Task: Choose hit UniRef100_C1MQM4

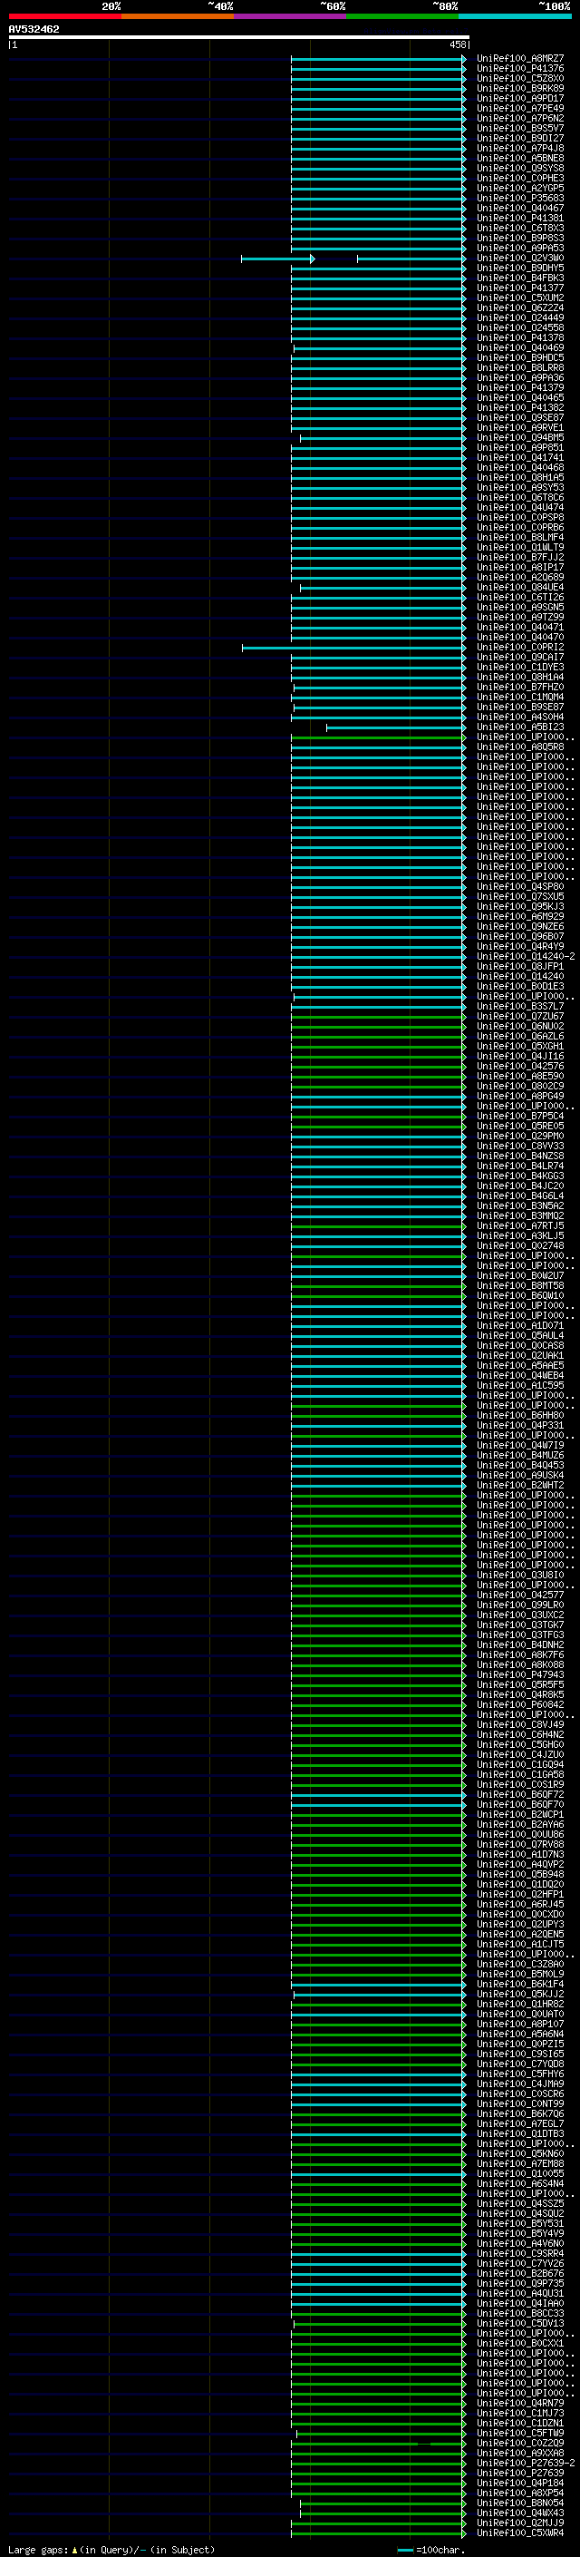Action: [519, 697]
